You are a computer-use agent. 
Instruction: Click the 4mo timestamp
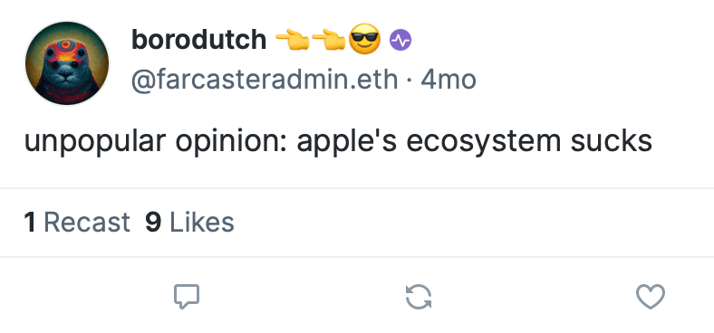click(x=449, y=80)
